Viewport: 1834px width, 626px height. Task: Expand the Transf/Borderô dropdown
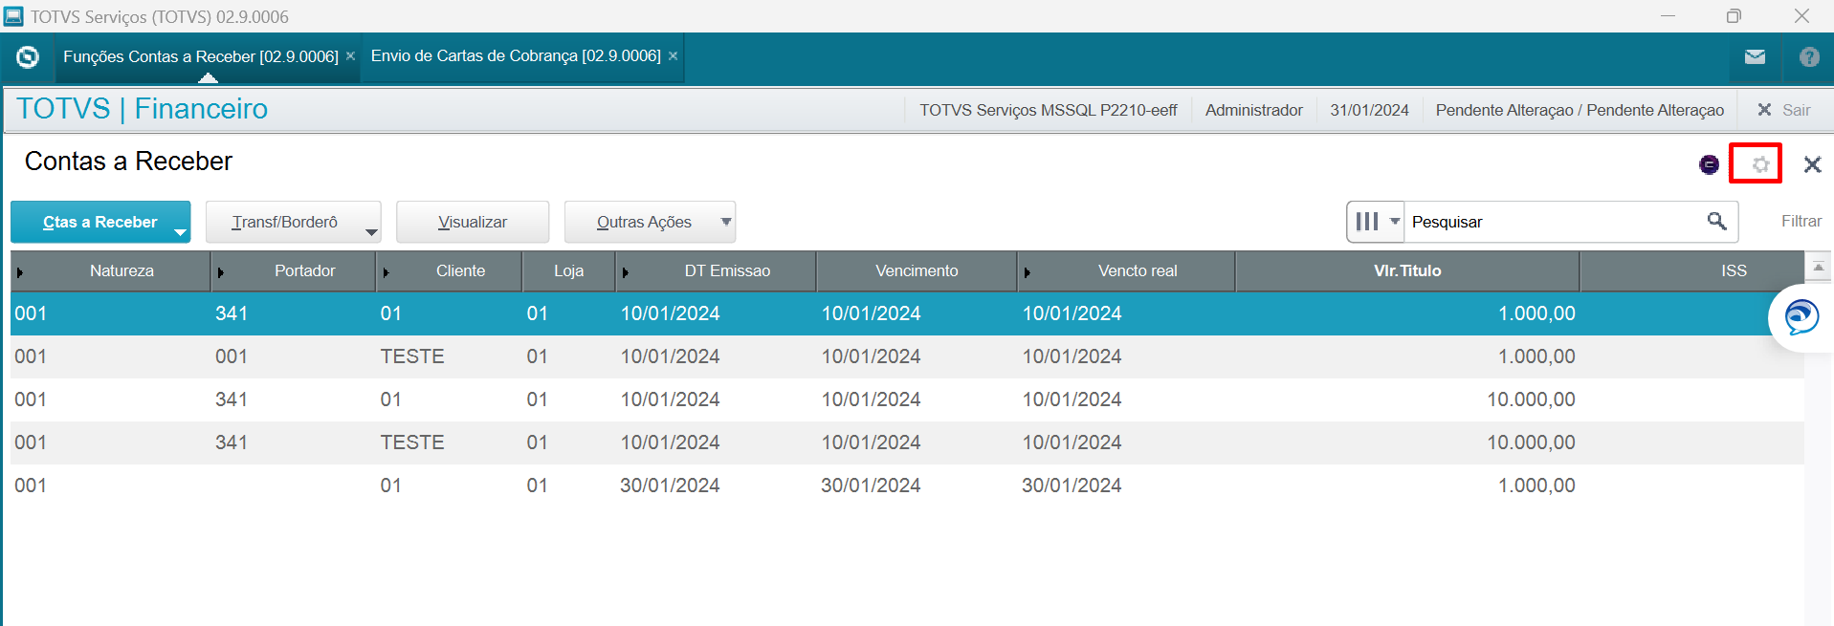371,232
